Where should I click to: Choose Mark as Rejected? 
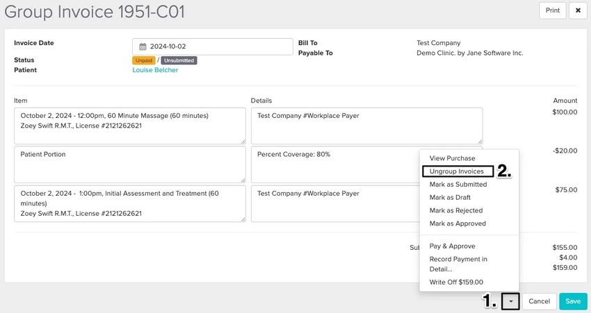click(x=456, y=211)
